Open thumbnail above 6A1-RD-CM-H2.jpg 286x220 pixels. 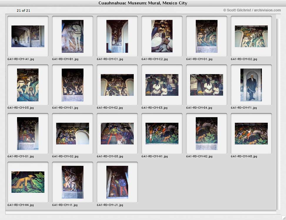point(207,134)
